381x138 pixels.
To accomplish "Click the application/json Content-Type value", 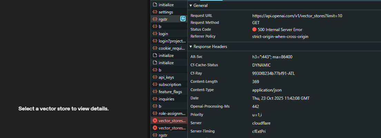I will [267, 90].
